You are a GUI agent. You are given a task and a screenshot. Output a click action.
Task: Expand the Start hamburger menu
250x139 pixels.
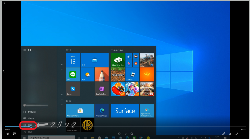[24, 50]
